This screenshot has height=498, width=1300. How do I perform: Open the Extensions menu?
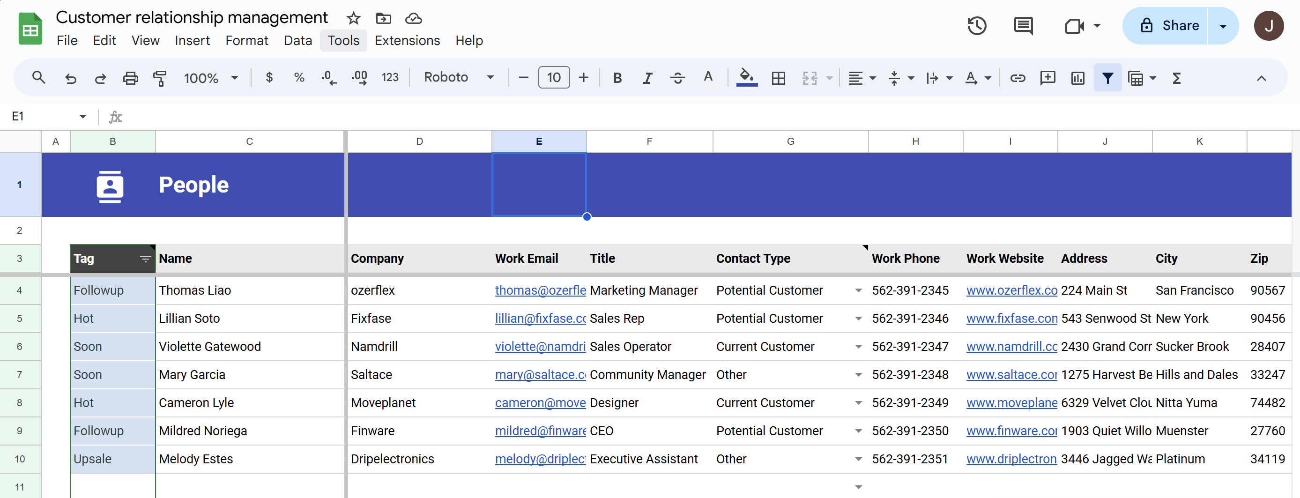point(407,40)
